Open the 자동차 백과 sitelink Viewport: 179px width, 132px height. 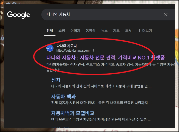(x=64, y=97)
